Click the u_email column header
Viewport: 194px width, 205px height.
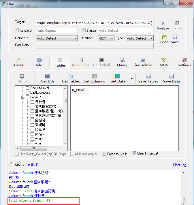point(80,90)
